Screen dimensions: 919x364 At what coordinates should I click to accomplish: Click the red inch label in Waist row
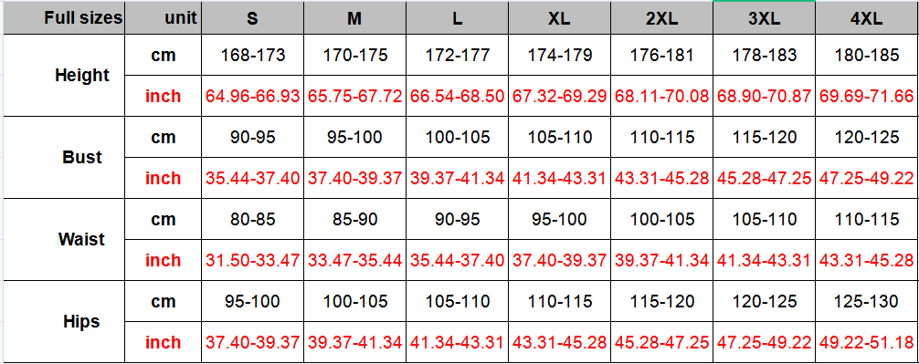pos(164,260)
